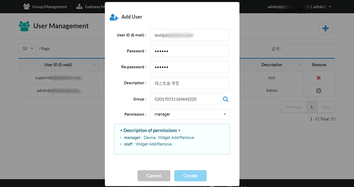Open Gateway Management menu
The height and width of the screenshot is (187, 354).
click(x=90, y=6)
